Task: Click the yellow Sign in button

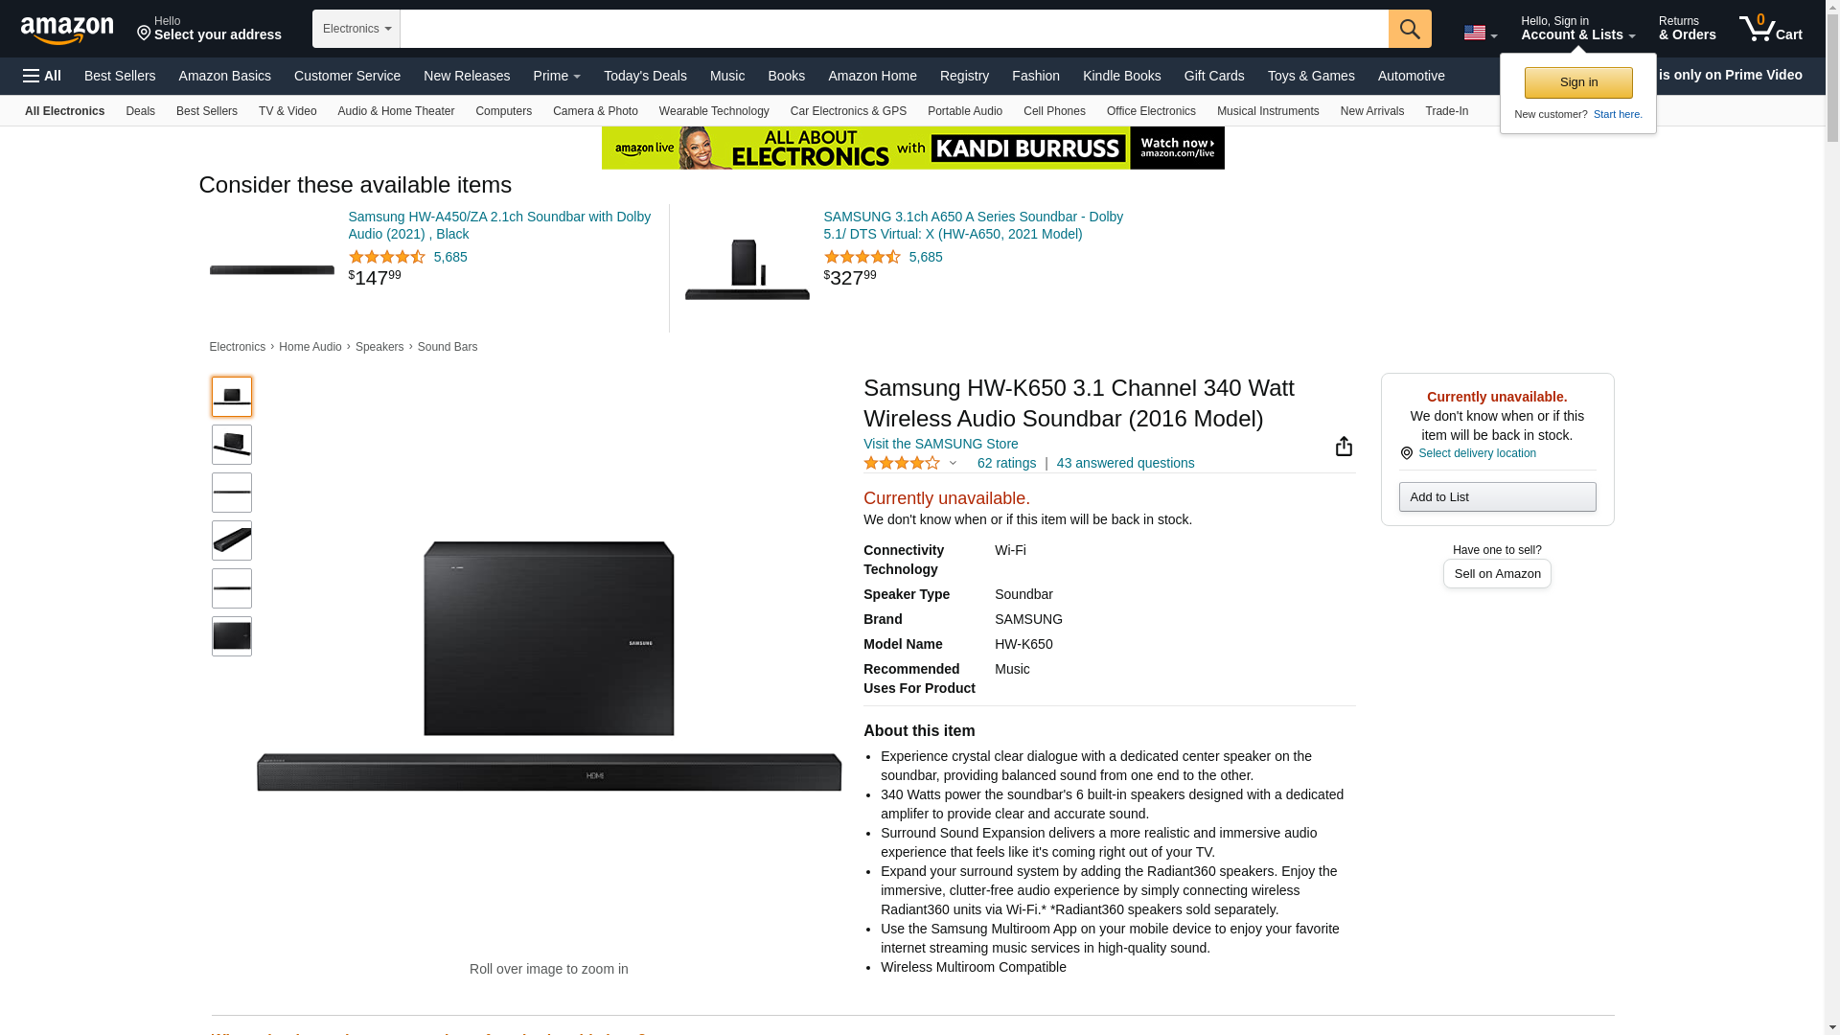Action: coord(1578,82)
